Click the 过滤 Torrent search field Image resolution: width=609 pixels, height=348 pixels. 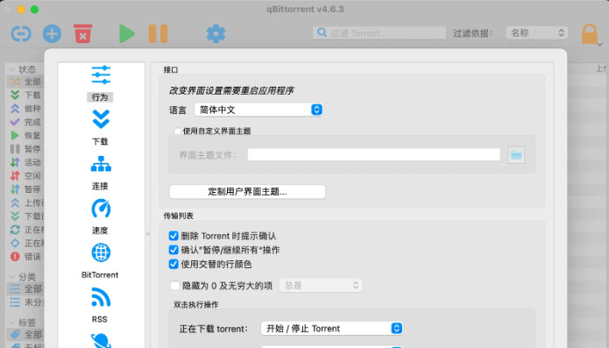click(379, 33)
